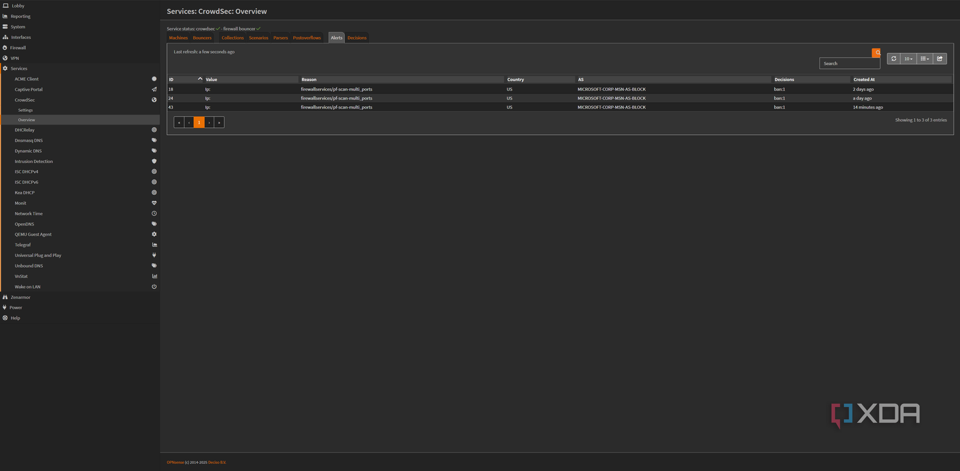Click the CrowdSec globe icon
The height and width of the screenshot is (471, 960).
tap(154, 100)
